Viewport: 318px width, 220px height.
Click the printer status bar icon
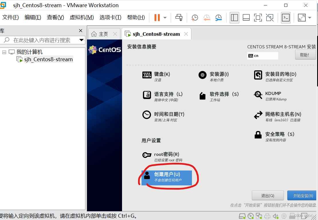[x=267, y=216]
